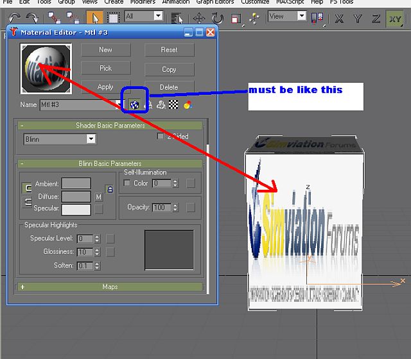This screenshot has width=411, height=359.
Task: Adjust the Soften spinner arrows
Action: (97, 266)
